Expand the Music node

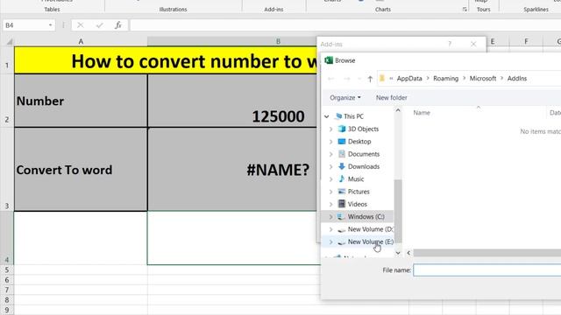tap(331, 178)
